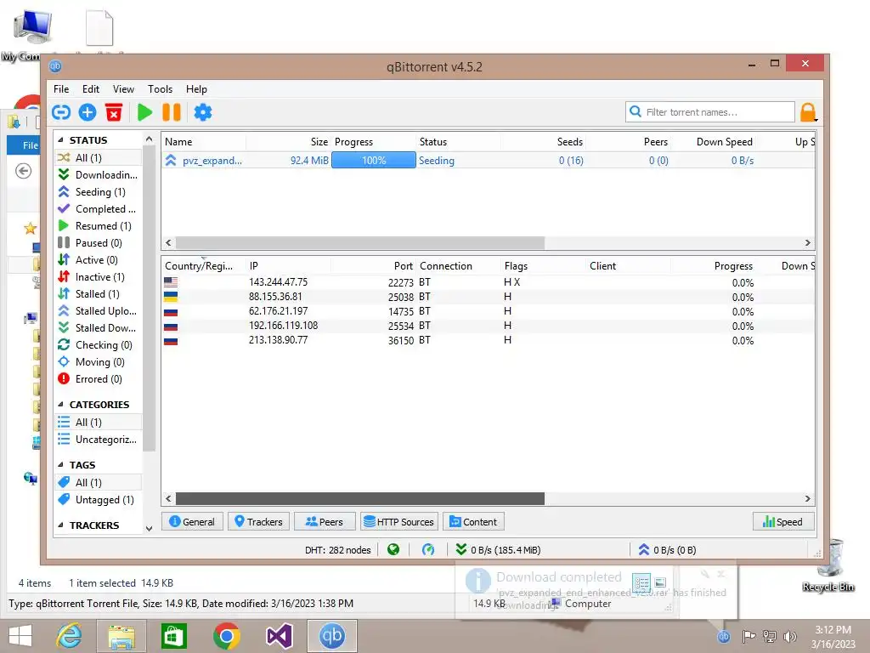Open the File menu
This screenshot has width=870, height=653.
pyautogui.click(x=61, y=88)
